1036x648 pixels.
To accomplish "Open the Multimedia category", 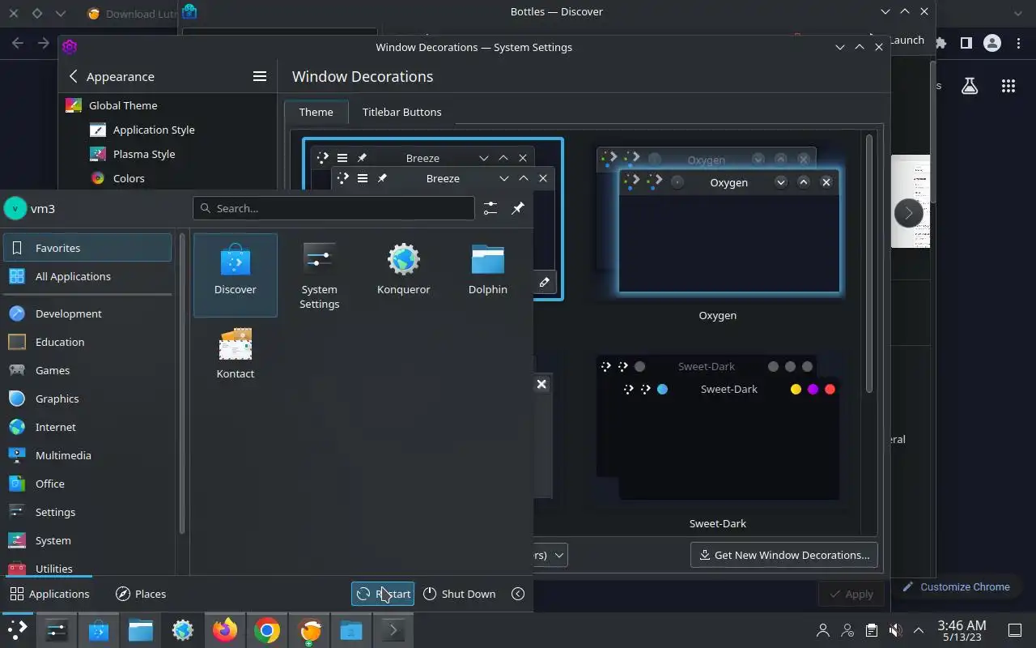I will click(x=87, y=455).
